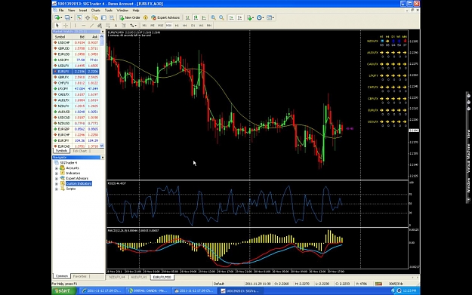Expand the Expert Advisors node in Navigator tree

(57, 179)
